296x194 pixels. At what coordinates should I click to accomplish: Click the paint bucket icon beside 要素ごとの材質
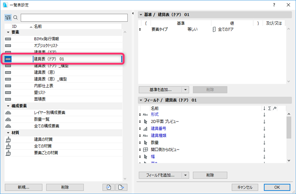pos(8,153)
